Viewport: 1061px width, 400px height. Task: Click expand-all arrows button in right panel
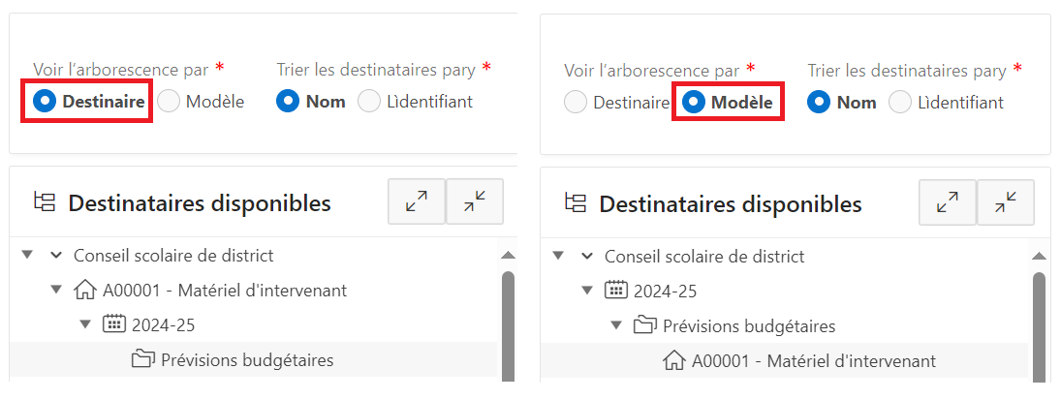click(x=948, y=201)
